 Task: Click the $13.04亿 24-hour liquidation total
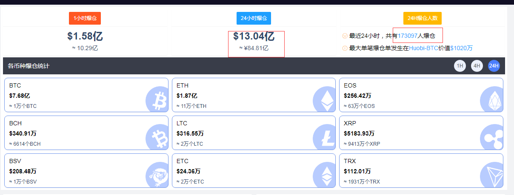coord(254,36)
